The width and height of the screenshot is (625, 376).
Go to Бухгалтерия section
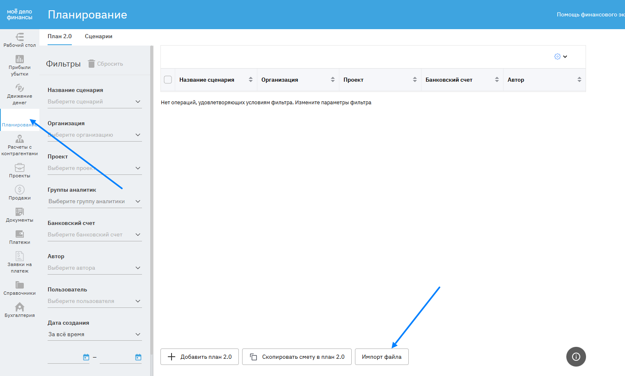tap(20, 310)
